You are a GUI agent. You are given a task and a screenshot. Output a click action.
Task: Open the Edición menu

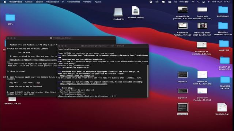(x=39, y=2)
